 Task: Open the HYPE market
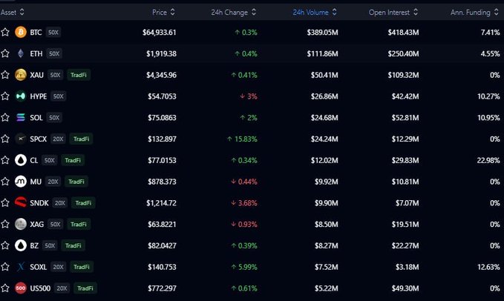coord(252,96)
